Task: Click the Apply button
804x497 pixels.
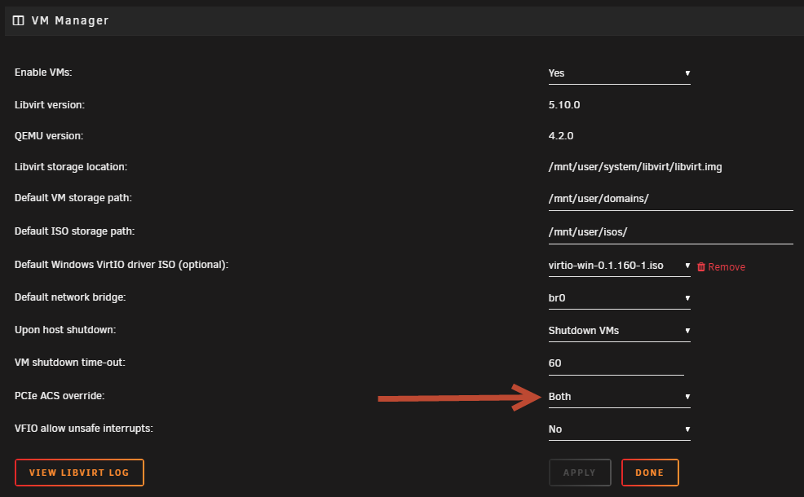Action: [x=580, y=473]
